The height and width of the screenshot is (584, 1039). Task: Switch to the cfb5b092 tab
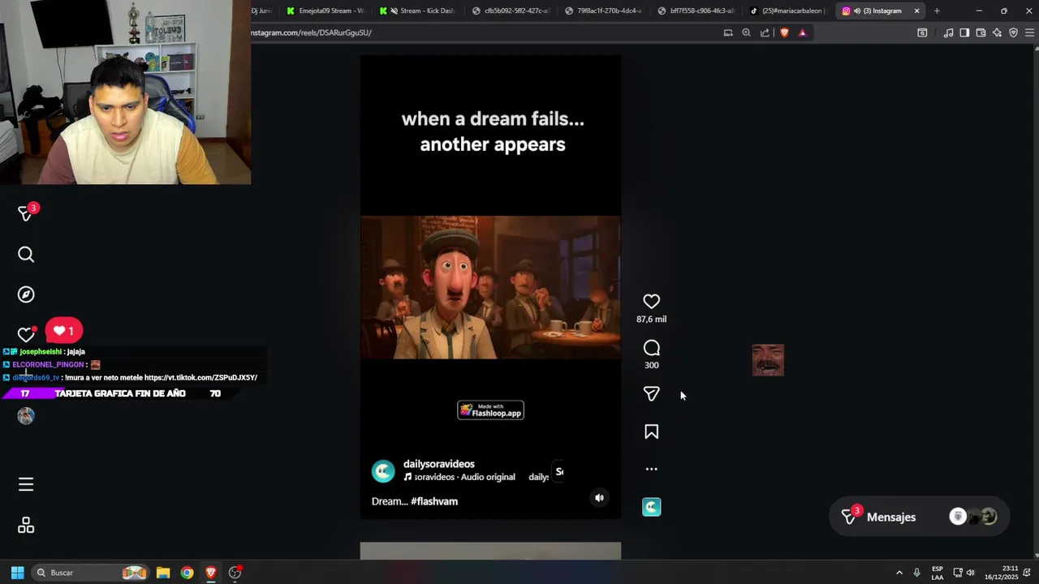pyautogui.click(x=511, y=11)
